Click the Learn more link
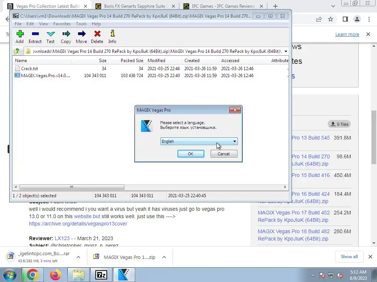 point(347,34)
